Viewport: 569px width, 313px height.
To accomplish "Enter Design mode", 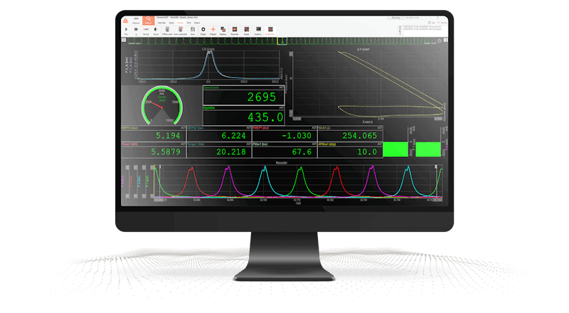I will 203,31.
